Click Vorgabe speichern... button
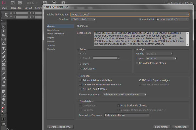The width and height of the screenshot is (196, 130). tap(60, 127)
